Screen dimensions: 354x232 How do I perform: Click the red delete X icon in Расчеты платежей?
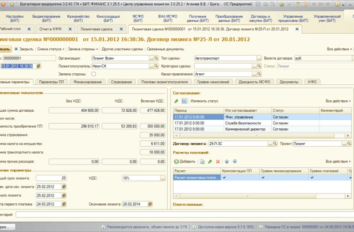(x=217, y=162)
